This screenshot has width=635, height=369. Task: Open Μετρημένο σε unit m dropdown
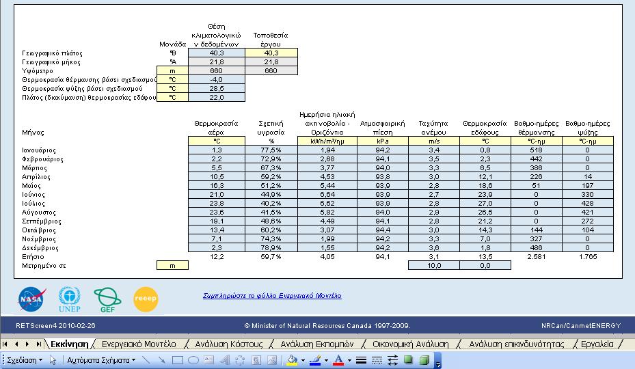pyautogui.click(x=172, y=266)
